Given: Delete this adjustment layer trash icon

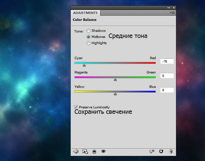Looking at the screenshot, I should (171, 151).
